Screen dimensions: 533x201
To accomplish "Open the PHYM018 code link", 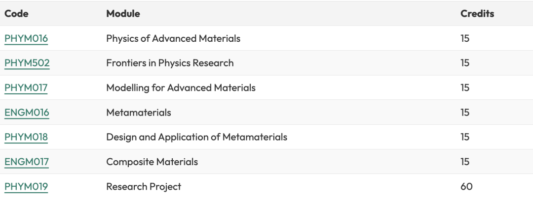I will tap(26, 137).
